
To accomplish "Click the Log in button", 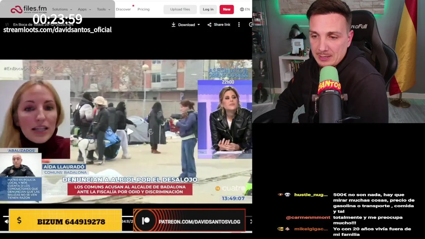I will 208,9.
